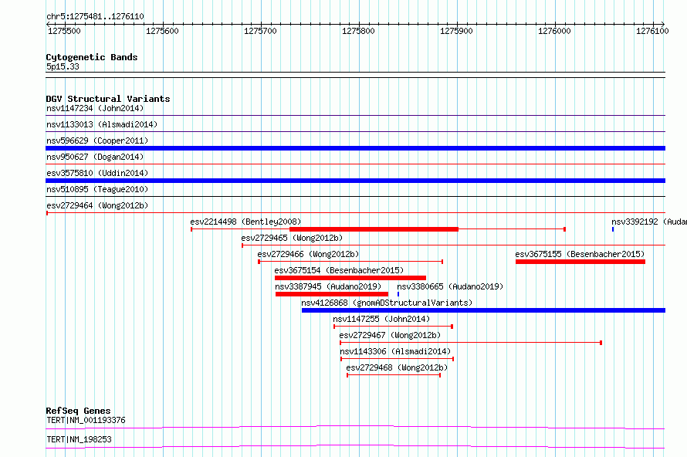Open esv3675154 (Besenbacher2015) variant label
Screen dimensions: 687x457
pyautogui.click(x=339, y=270)
